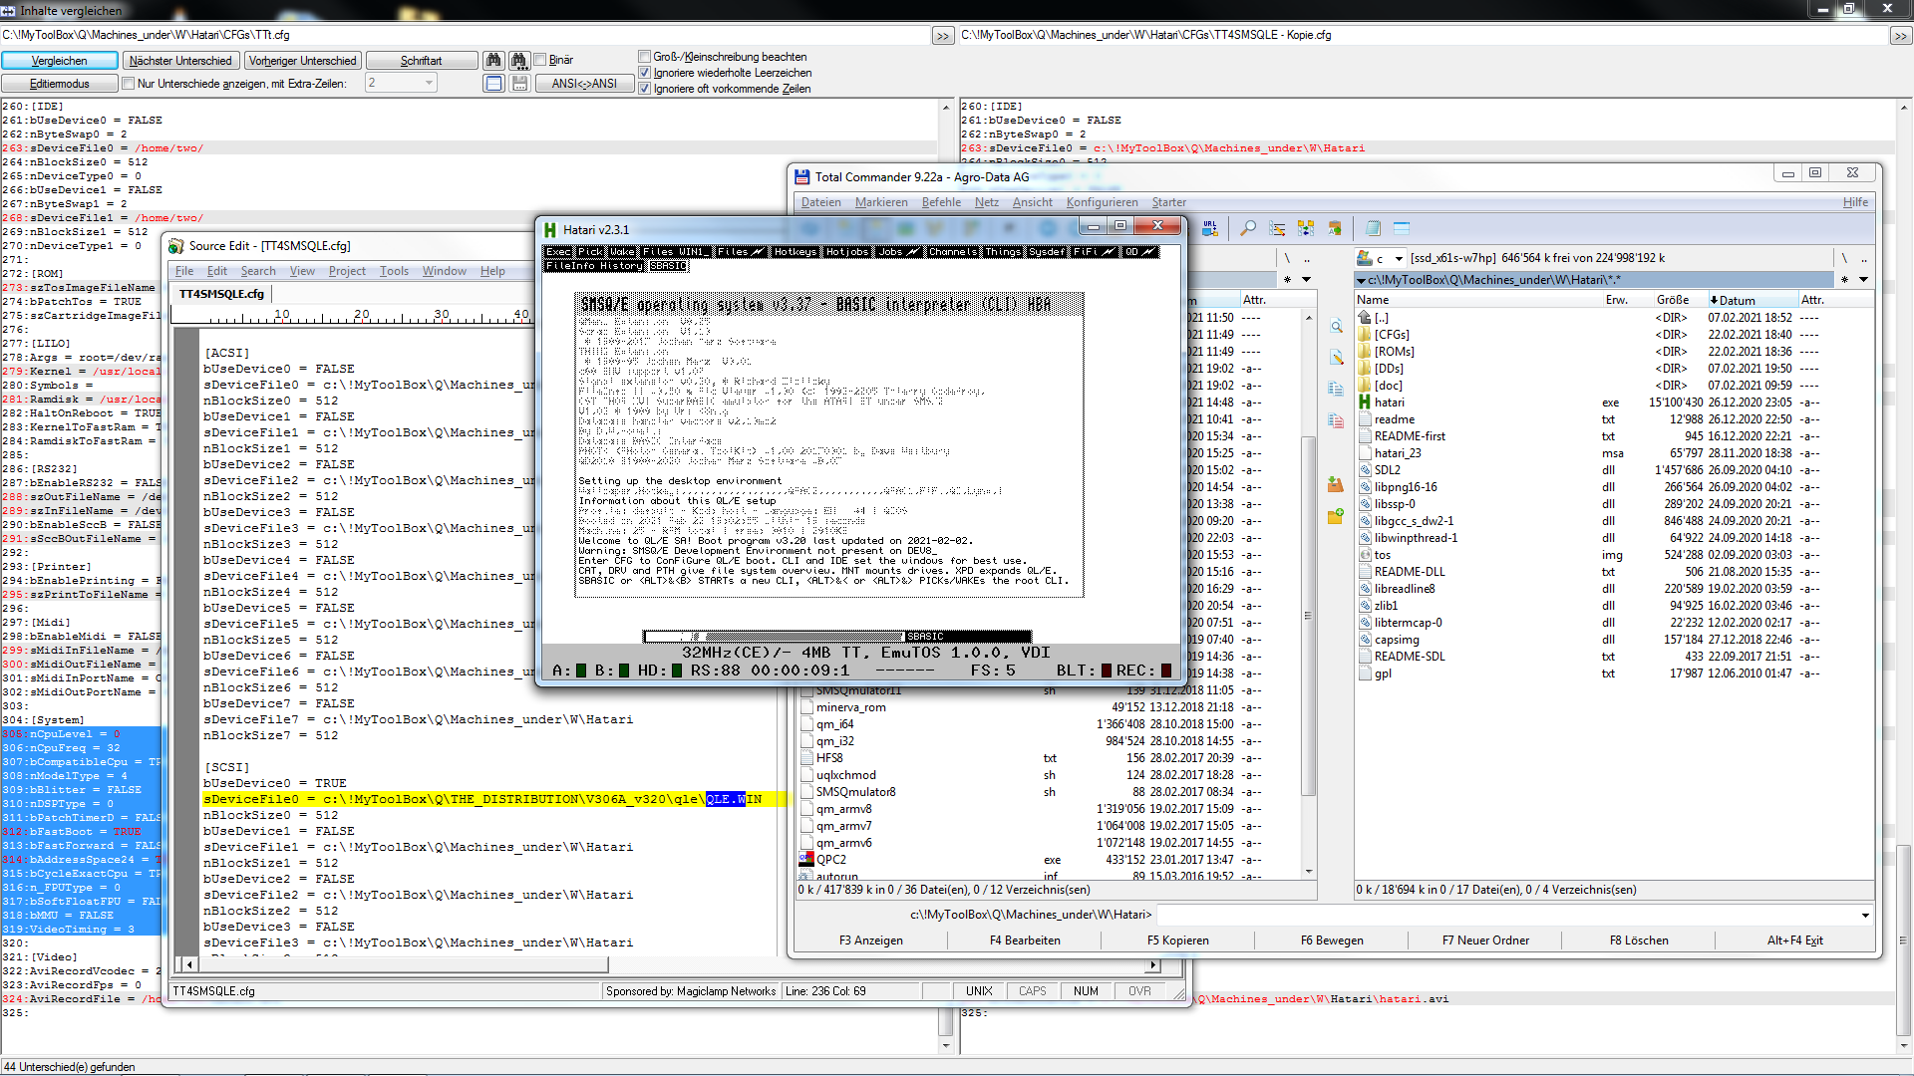1914x1076 pixels.
Task: Toggle Ignoriere wiederholte Leerzeichen checkbox
Action: coord(645,73)
